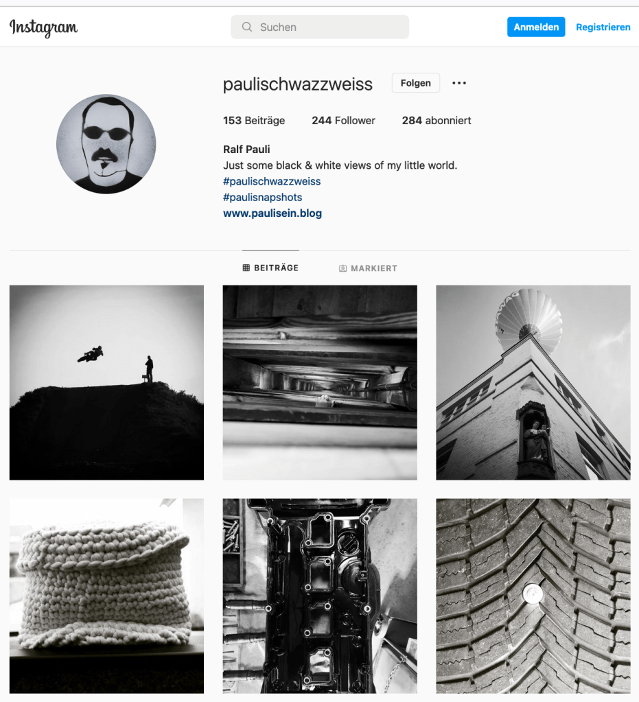
Task: Click the Instagram logo
Action: click(43, 27)
